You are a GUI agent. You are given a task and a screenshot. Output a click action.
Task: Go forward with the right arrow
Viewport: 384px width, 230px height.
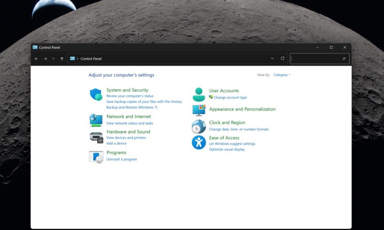point(45,59)
